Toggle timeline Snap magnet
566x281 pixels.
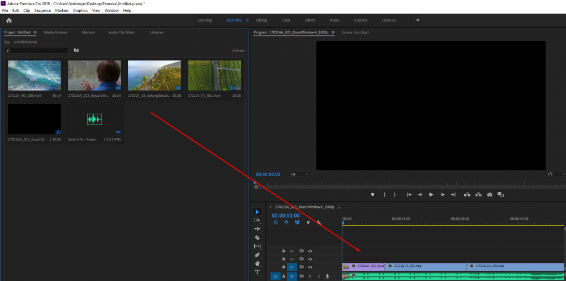click(x=286, y=223)
